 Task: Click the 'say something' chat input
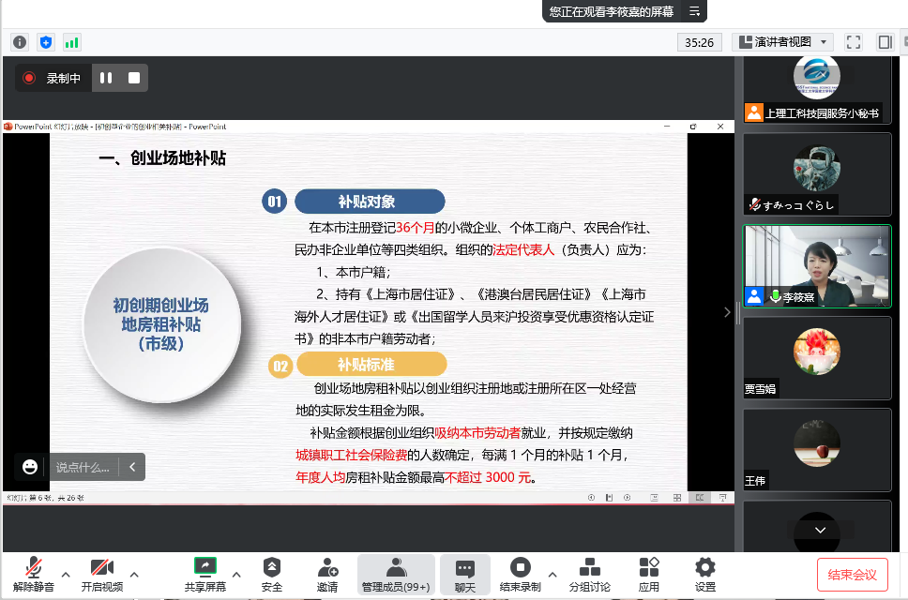pyautogui.click(x=83, y=467)
